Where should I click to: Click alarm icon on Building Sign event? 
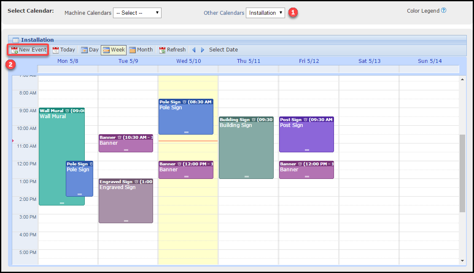pyautogui.click(x=253, y=120)
